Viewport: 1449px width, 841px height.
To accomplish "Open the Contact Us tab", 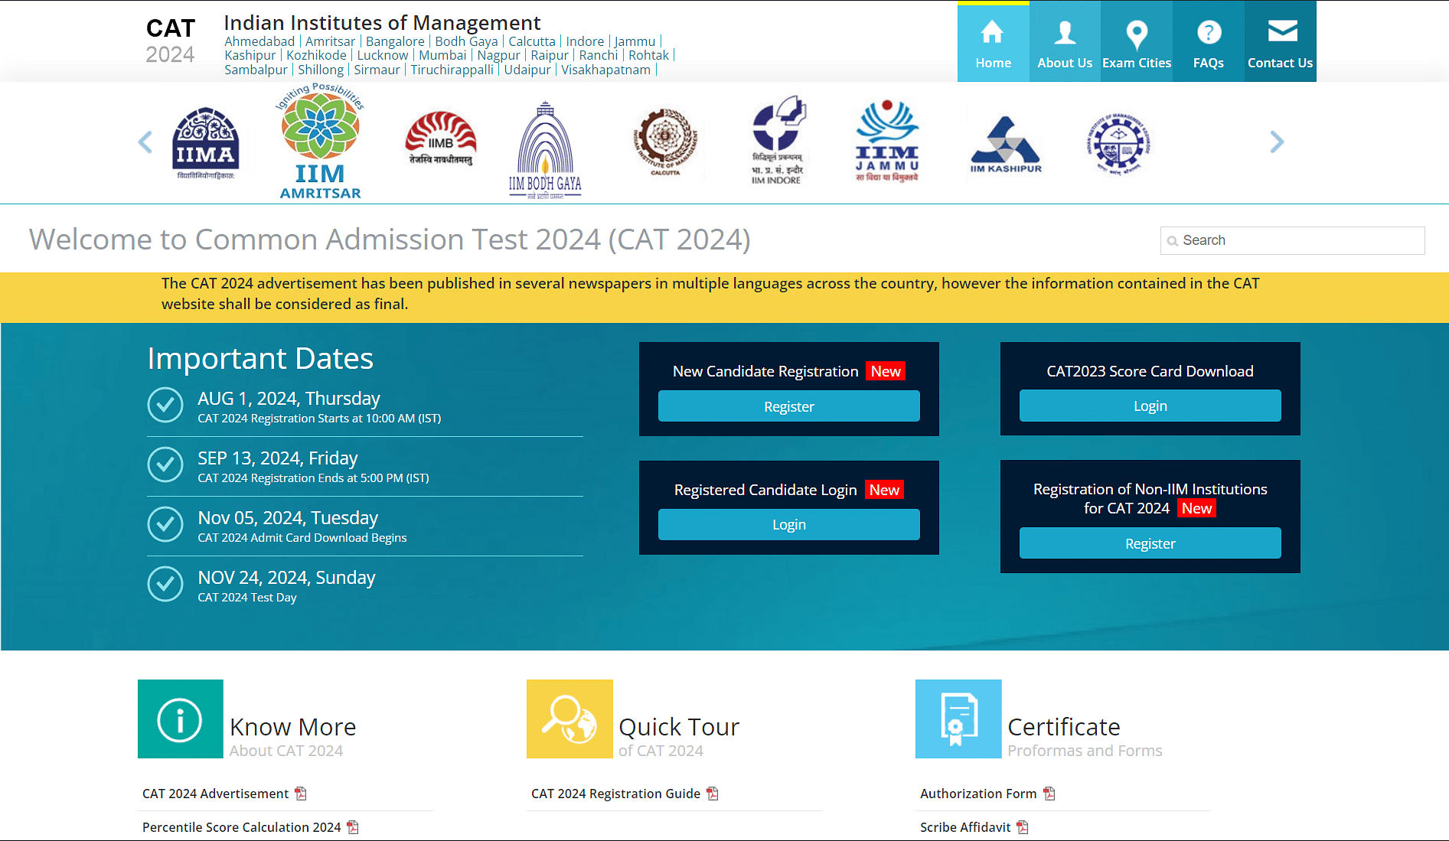I will (x=1280, y=42).
